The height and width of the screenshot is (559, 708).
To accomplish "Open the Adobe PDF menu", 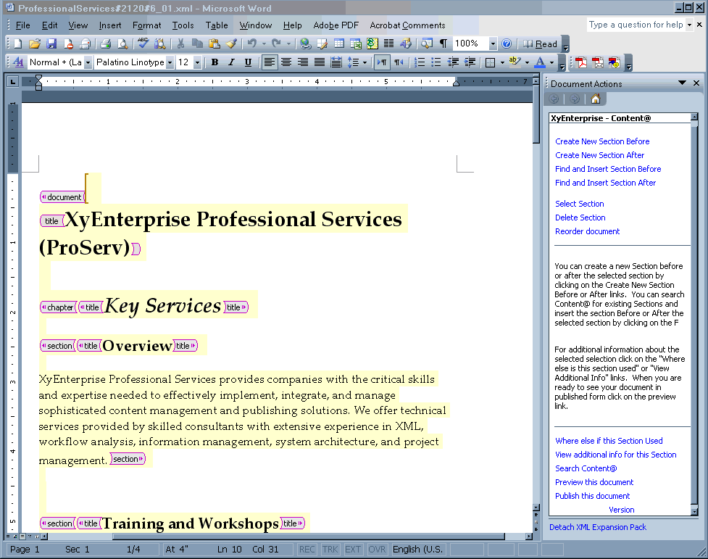I will (x=336, y=25).
